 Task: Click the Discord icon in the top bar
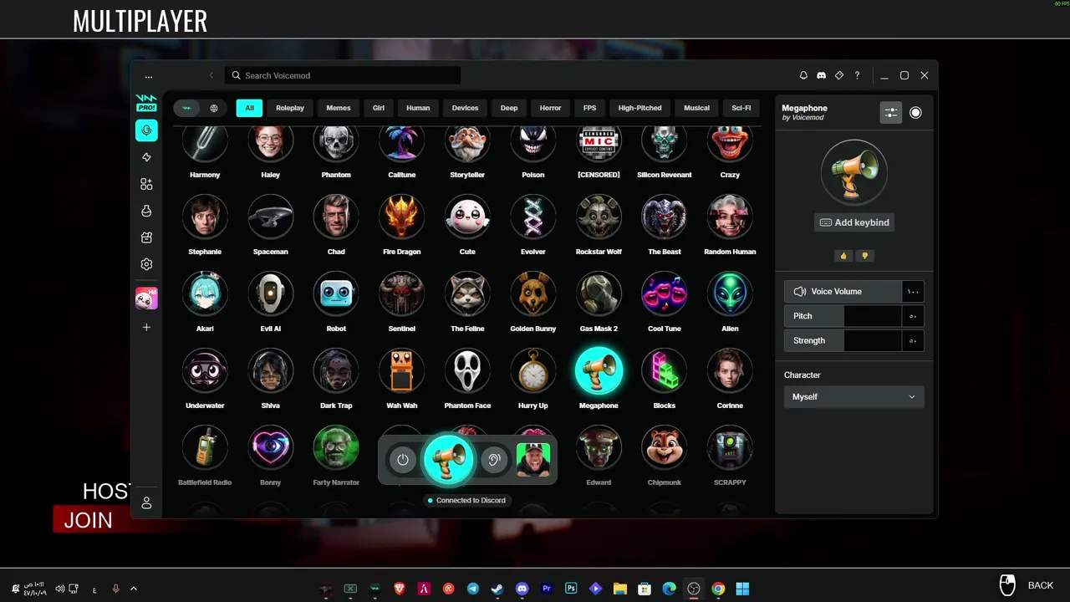pyautogui.click(x=821, y=75)
